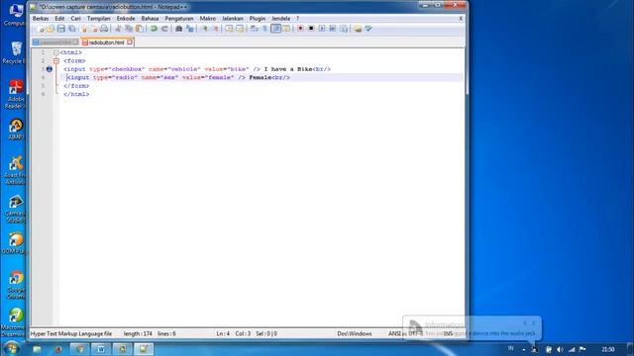Undo the last edit with the green arrow

154,29
